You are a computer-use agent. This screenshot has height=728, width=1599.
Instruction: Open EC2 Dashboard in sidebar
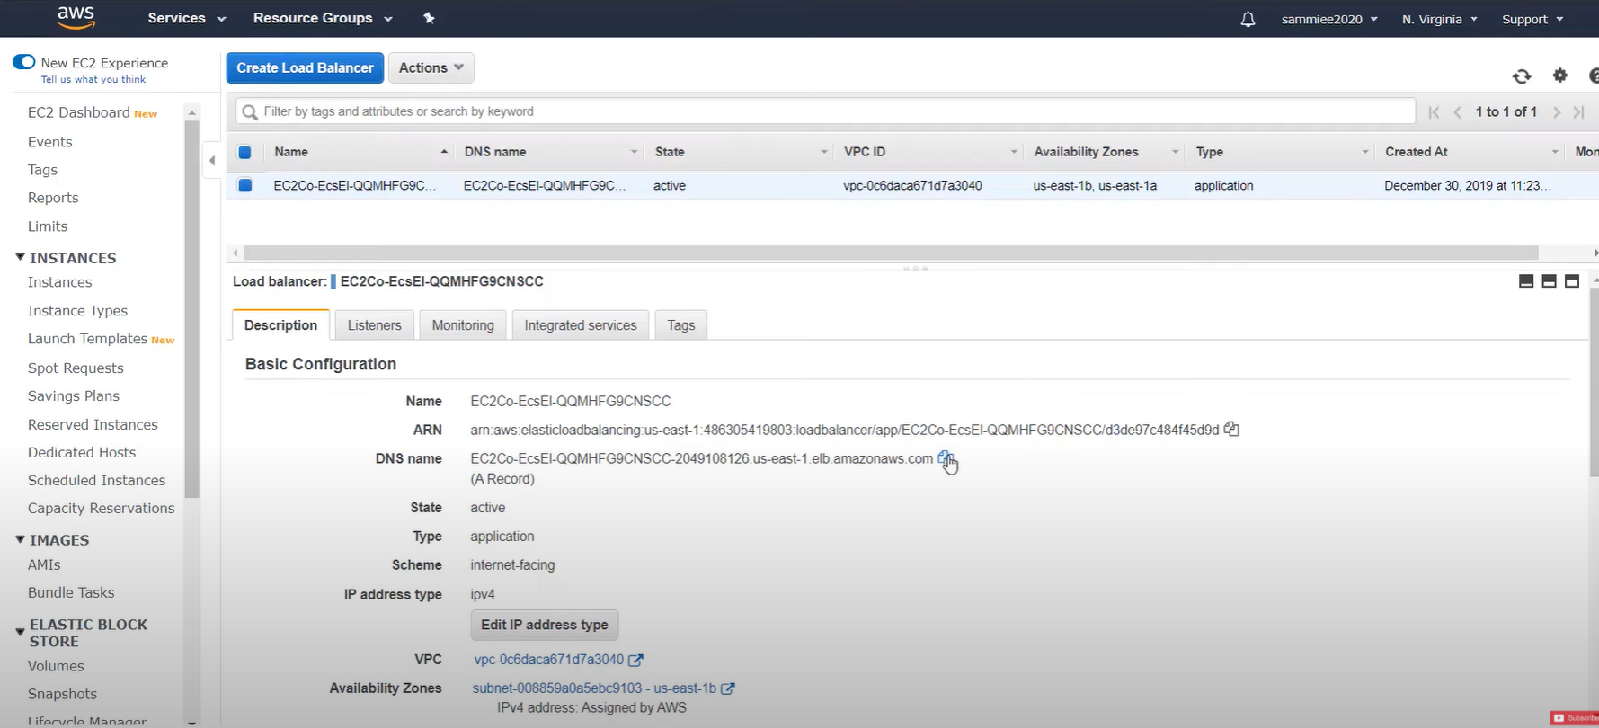click(79, 112)
